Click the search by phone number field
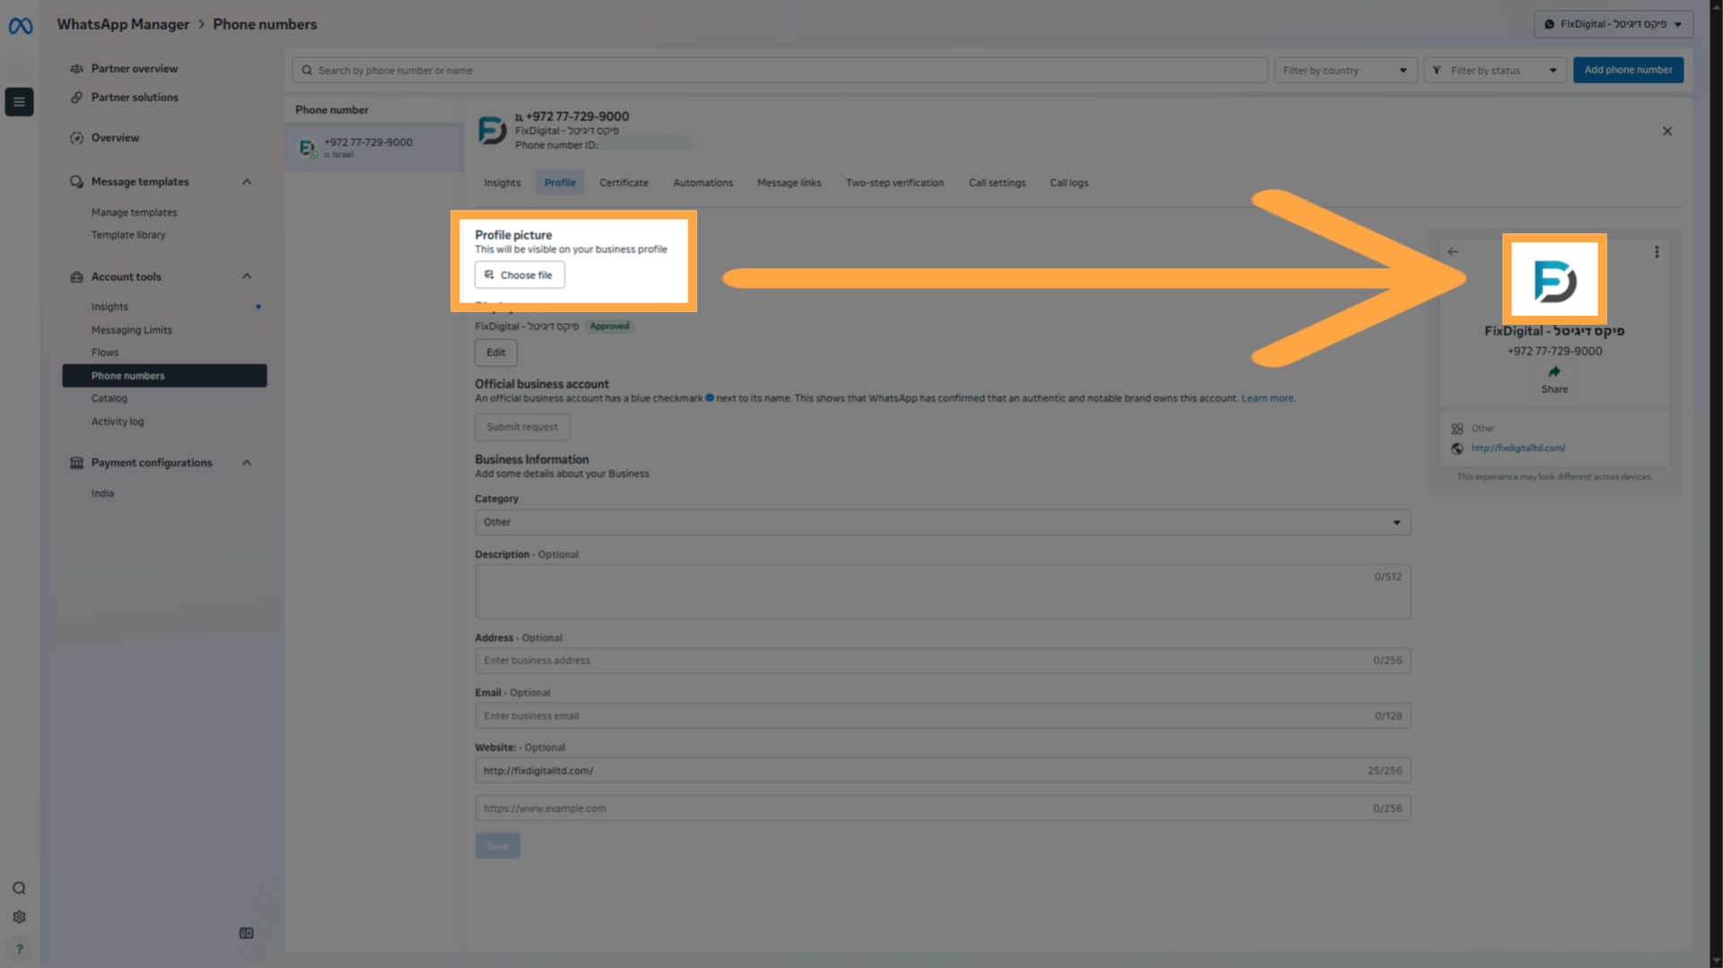Viewport: 1723px width, 968px height. pos(780,70)
